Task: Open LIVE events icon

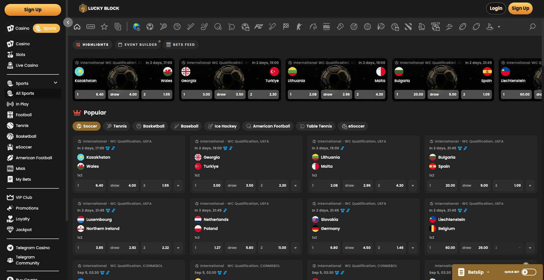Action: [91, 27]
